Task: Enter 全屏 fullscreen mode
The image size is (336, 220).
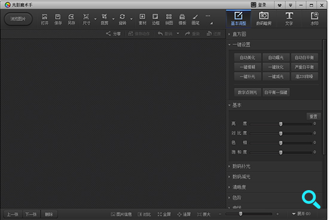Action: 164,214
